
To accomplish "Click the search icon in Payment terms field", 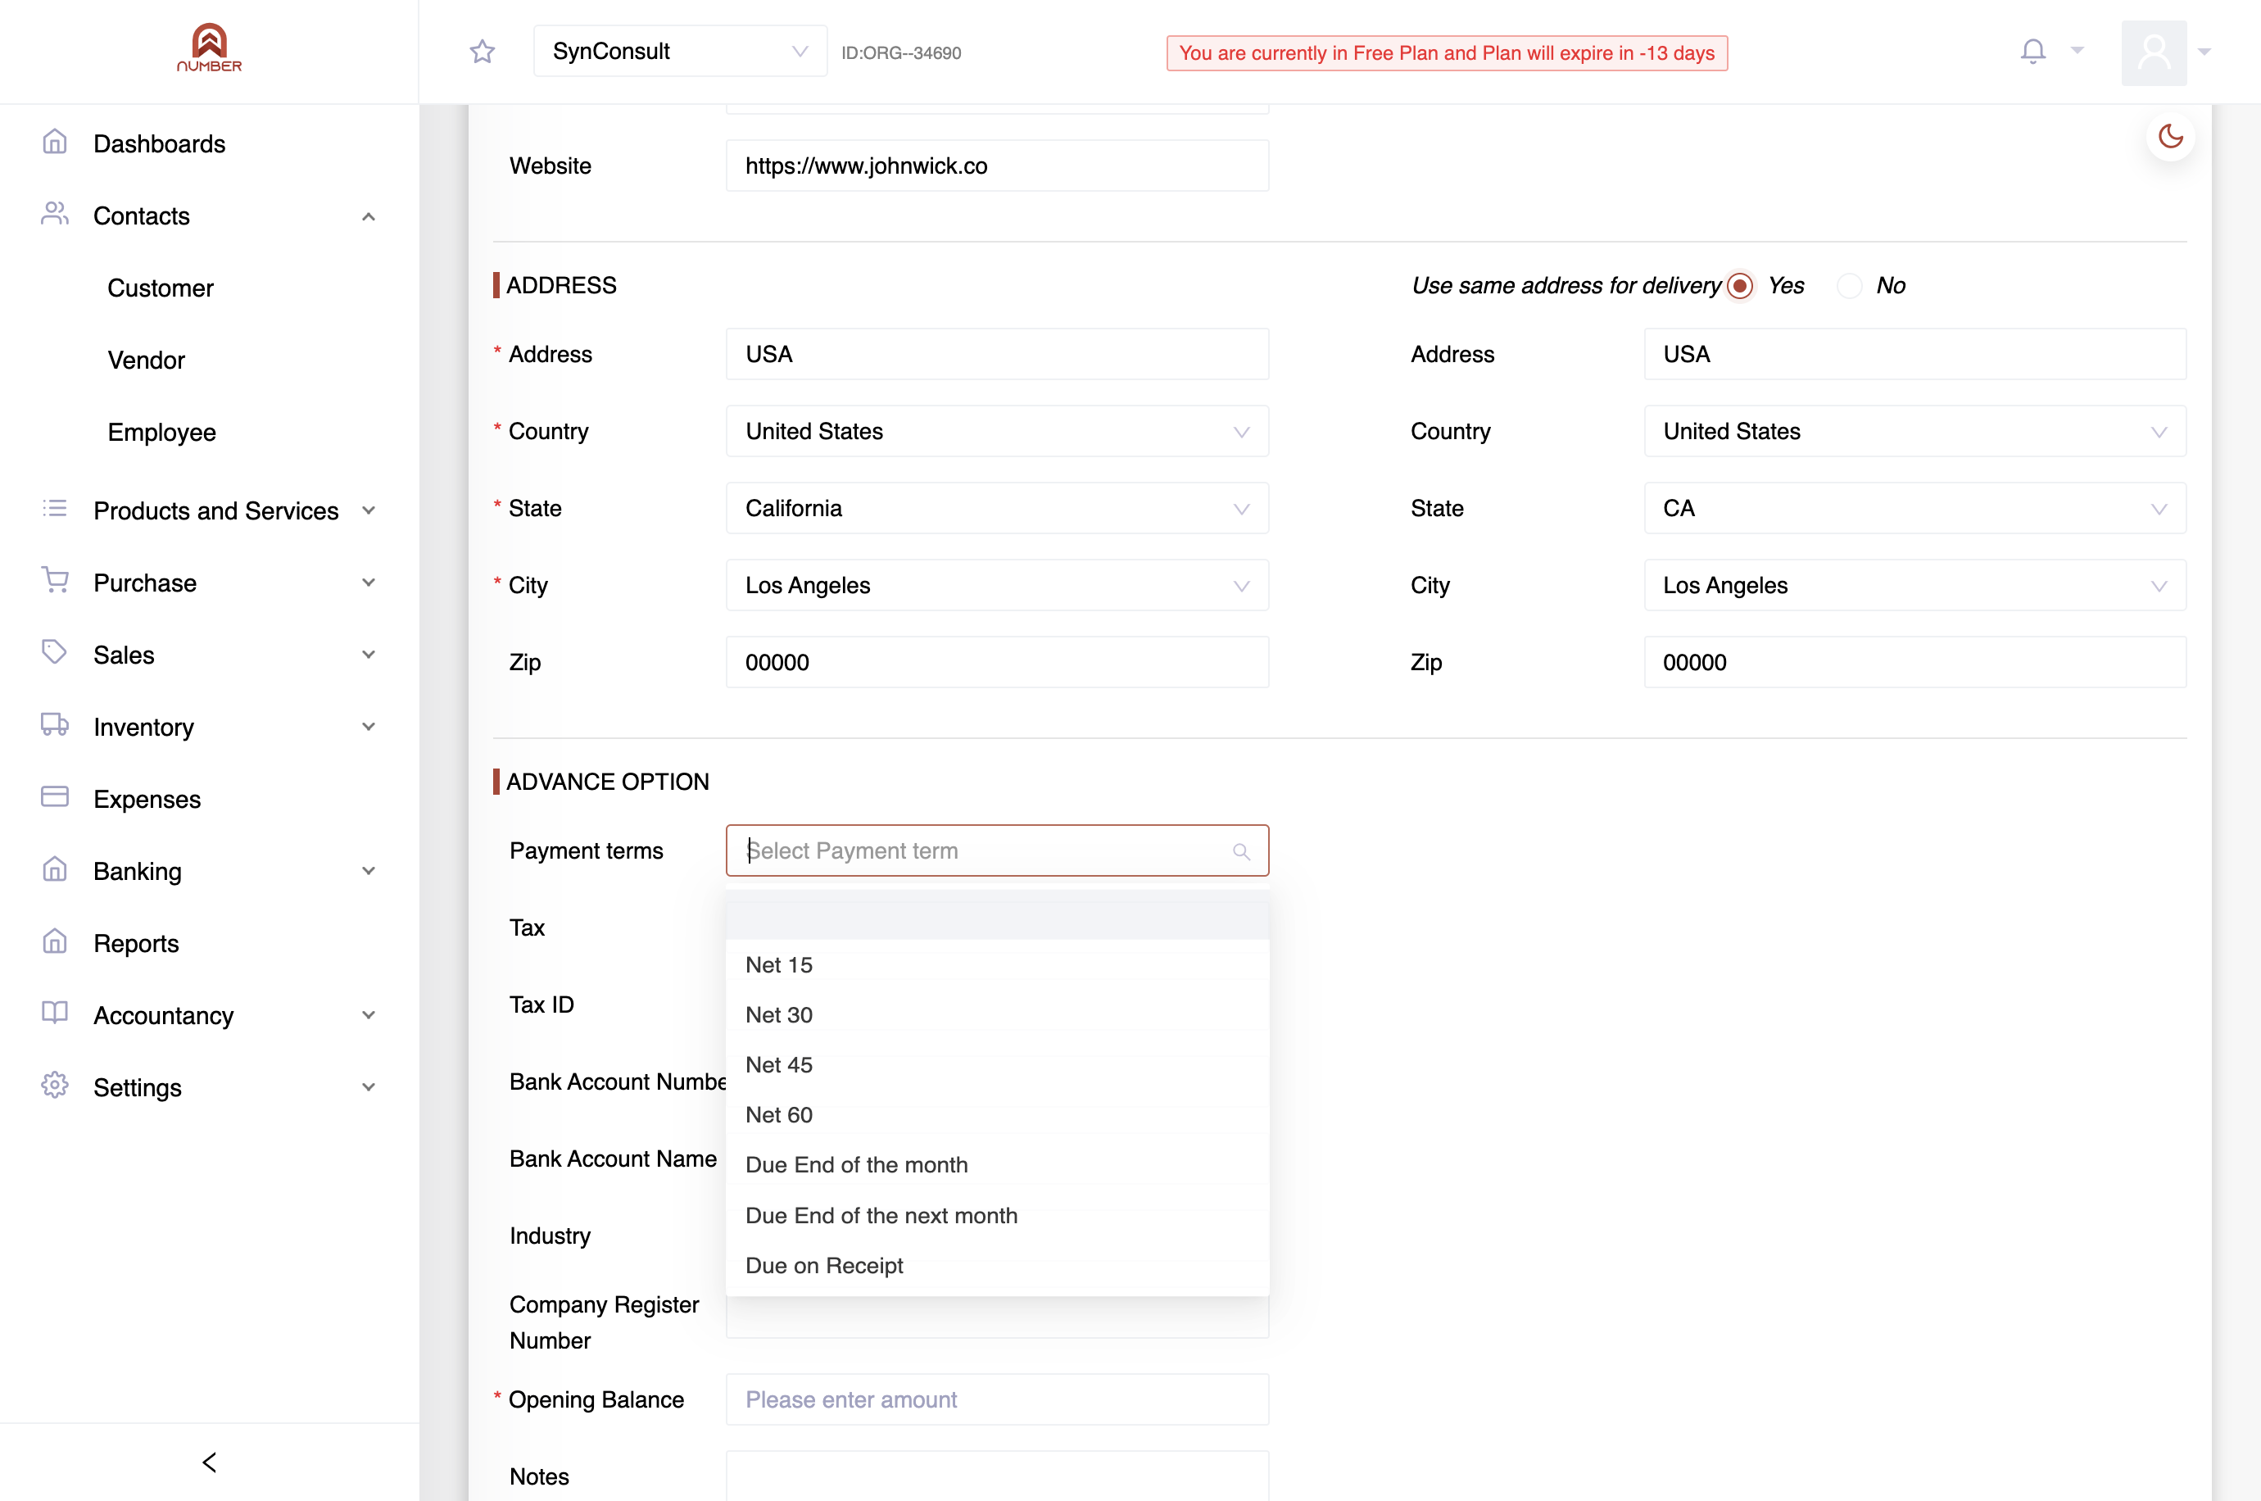I will [1241, 852].
